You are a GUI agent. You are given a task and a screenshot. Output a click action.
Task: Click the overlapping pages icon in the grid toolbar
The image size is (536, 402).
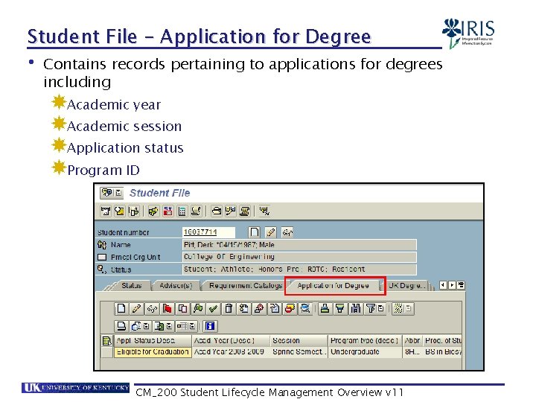(x=182, y=309)
